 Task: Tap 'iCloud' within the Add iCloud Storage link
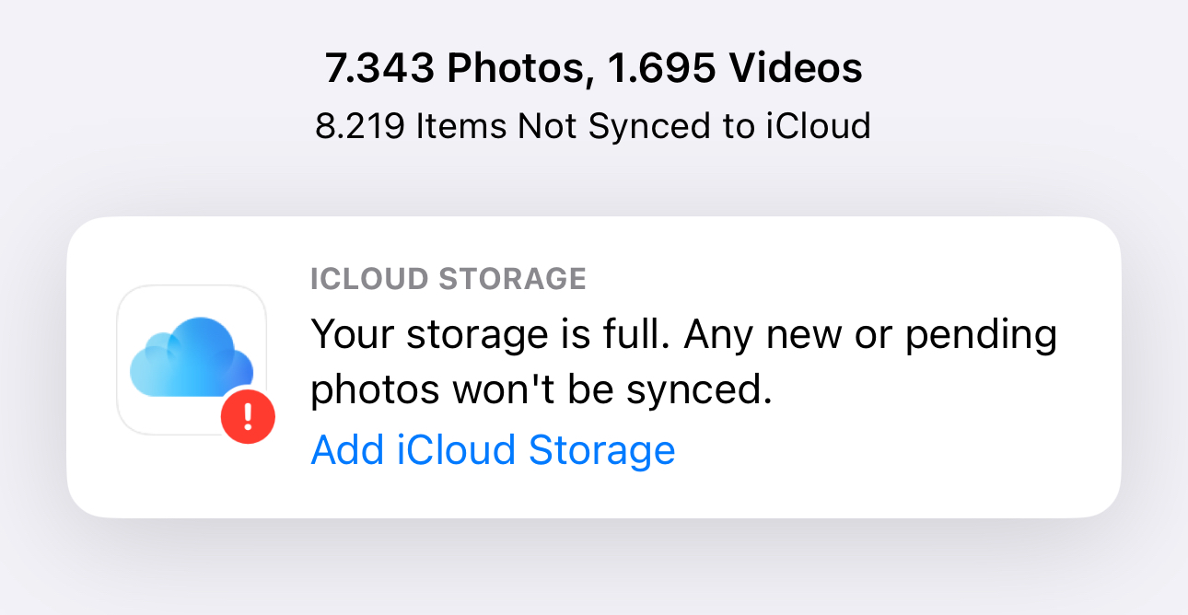tap(456, 450)
